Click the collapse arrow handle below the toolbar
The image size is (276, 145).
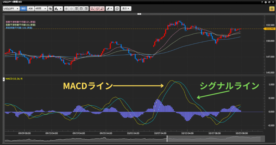click(x=139, y=13)
